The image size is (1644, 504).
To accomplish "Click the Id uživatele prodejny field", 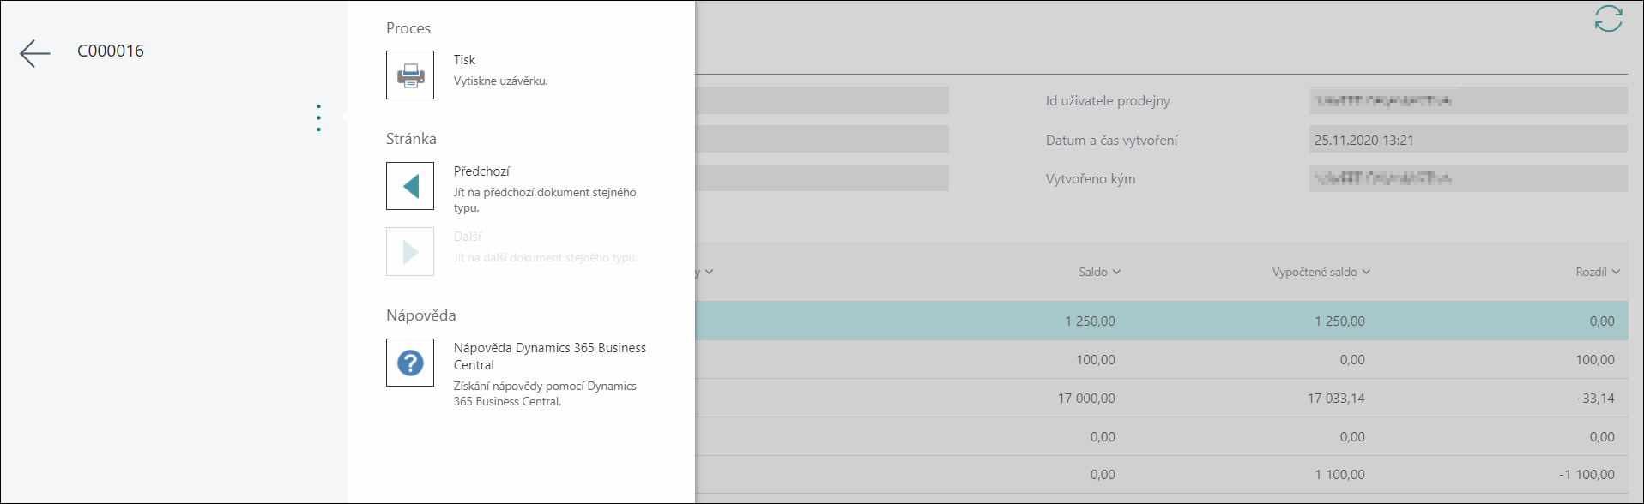I will click(x=1468, y=100).
